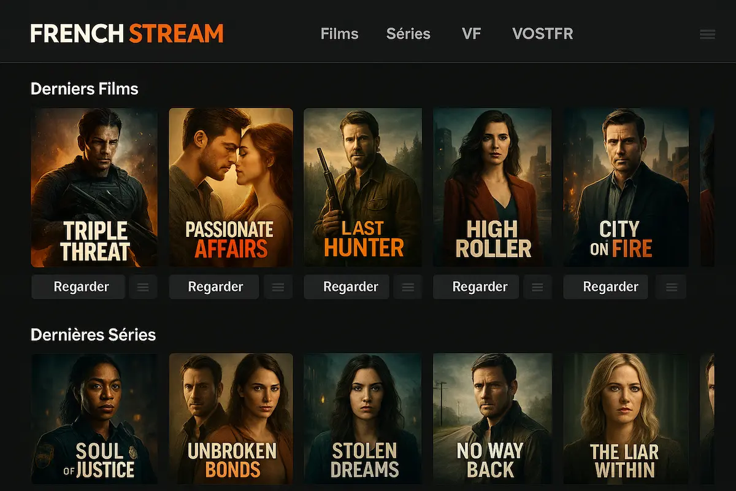
Task: Click Regarder under City on Fire
Action: (x=606, y=287)
